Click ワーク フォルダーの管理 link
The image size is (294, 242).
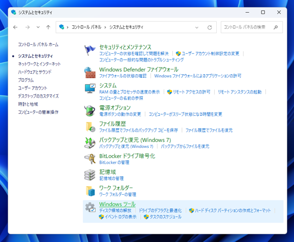[118, 195]
